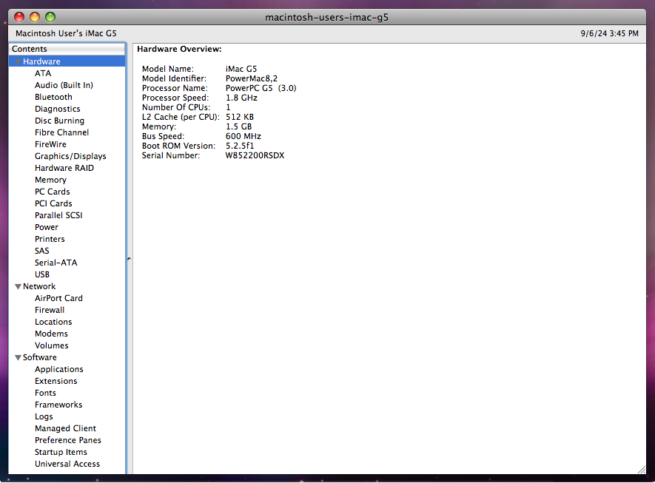
Task: Click the Macintosh User's iMac G5 label
Action: tap(66, 33)
